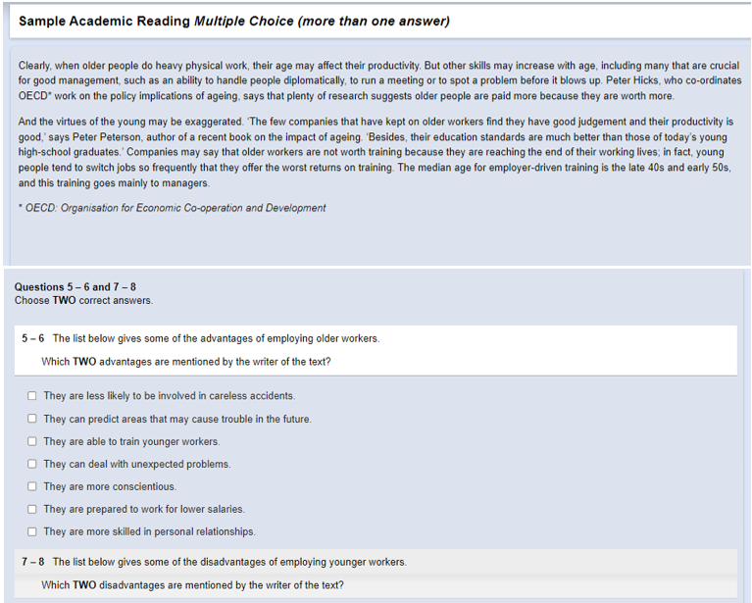Click the second paragraph starting 'And the virtues'

pyautogui.click(x=376, y=152)
